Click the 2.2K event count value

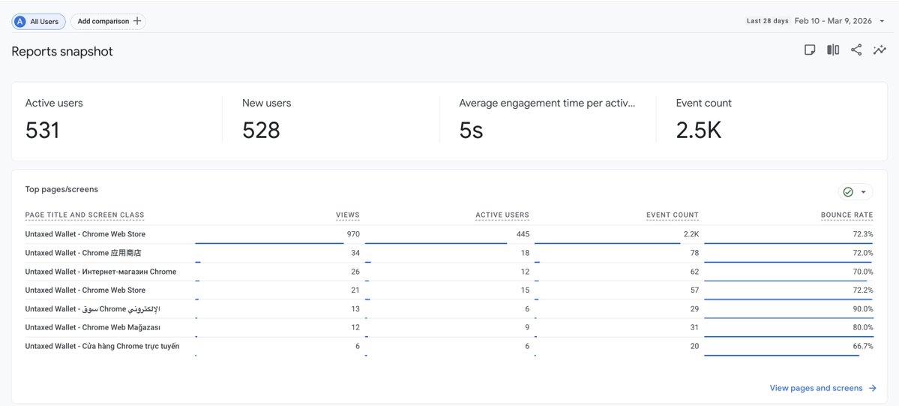point(691,234)
